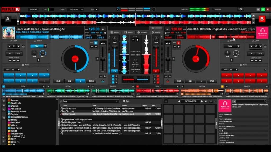Select Deck 1 number indicator
Viewport: 271px width, 152px height.
(x=4, y=86)
